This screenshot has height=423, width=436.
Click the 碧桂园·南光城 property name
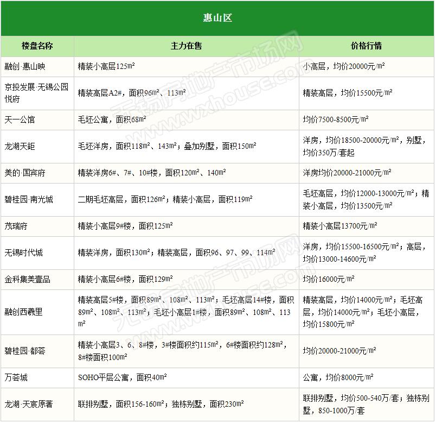click(x=29, y=200)
